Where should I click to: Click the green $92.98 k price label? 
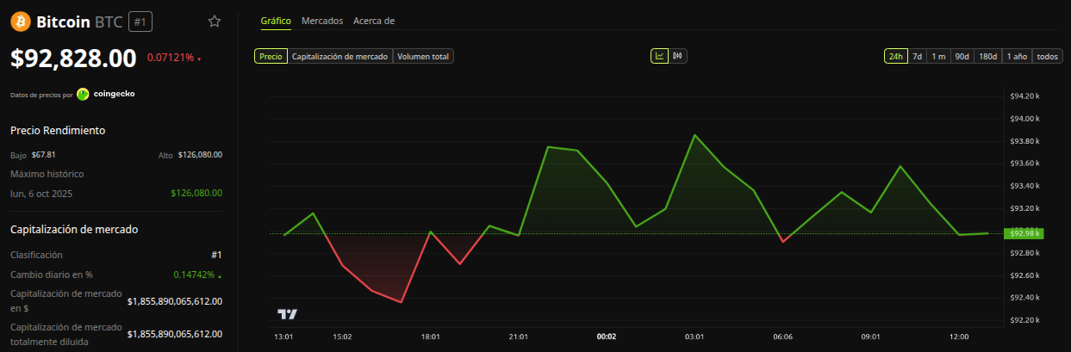click(x=1025, y=232)
